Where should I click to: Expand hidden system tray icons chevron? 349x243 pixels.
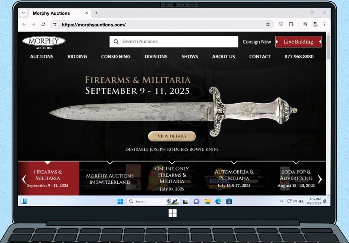coord(282,201)
